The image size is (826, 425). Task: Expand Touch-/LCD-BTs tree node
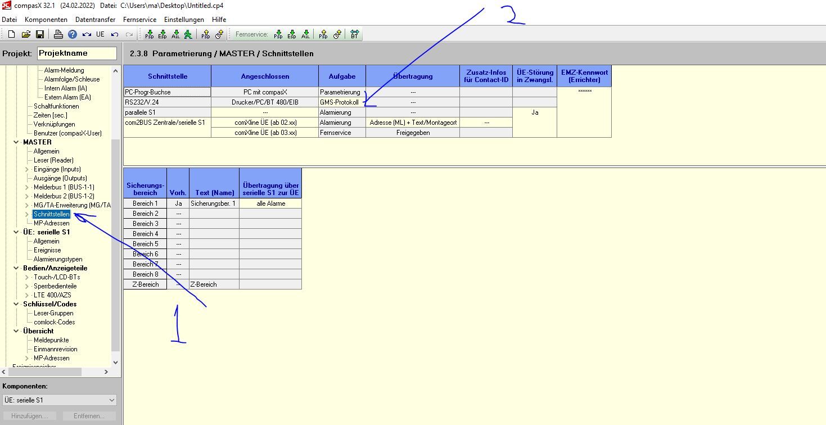pos(27,277)
